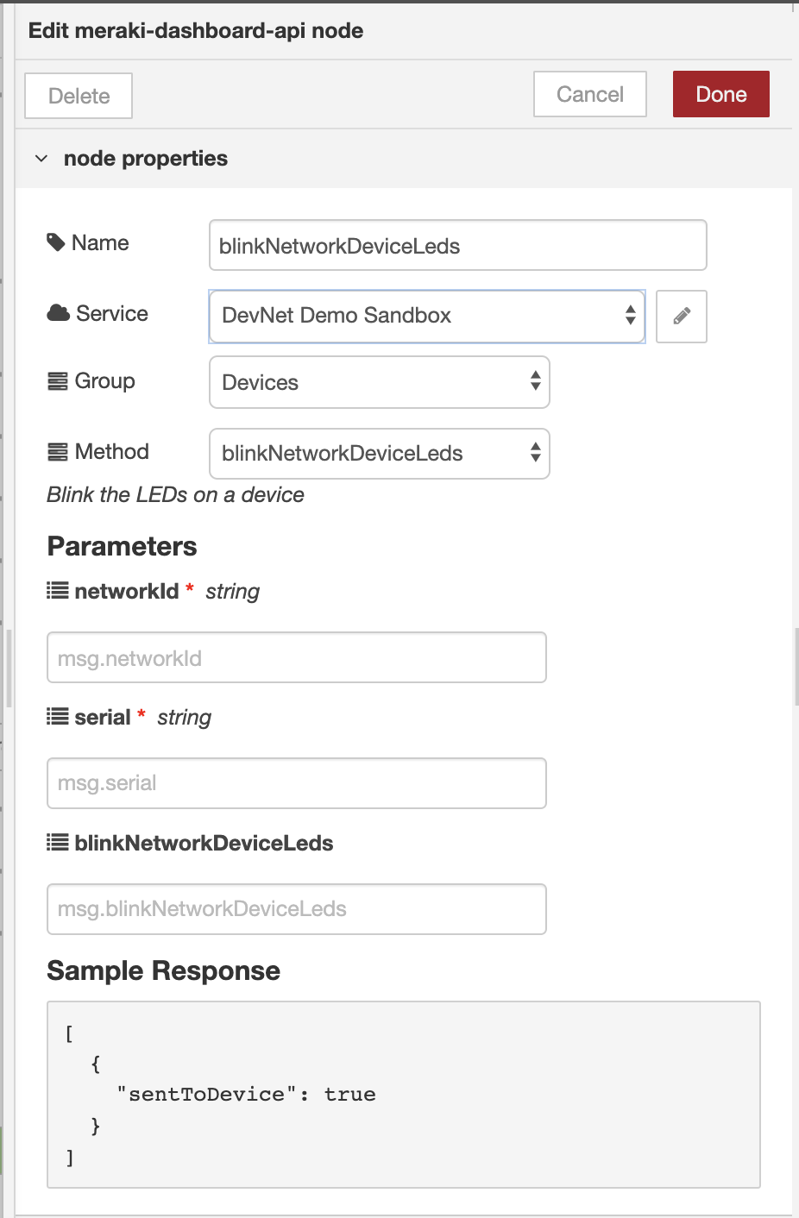Viewport: 799px width, 1218px height.
Task: Focus the Name text field
Action: (458, 245)
